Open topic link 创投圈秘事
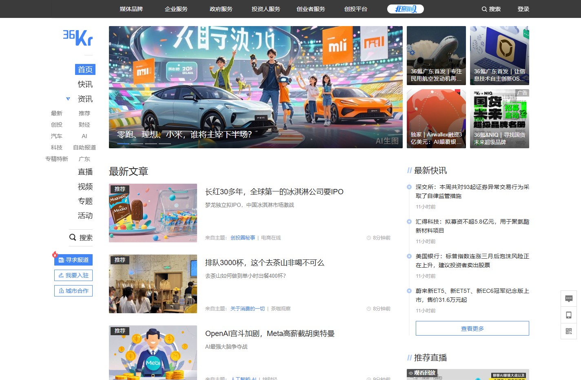The image size is (581, 380). click(243, 238)
